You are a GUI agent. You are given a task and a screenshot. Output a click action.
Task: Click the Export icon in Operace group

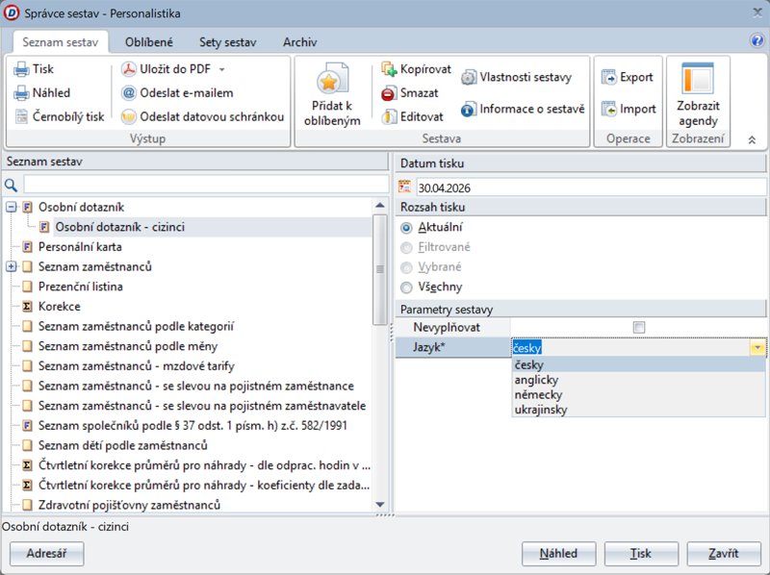[x=609, y=77]
